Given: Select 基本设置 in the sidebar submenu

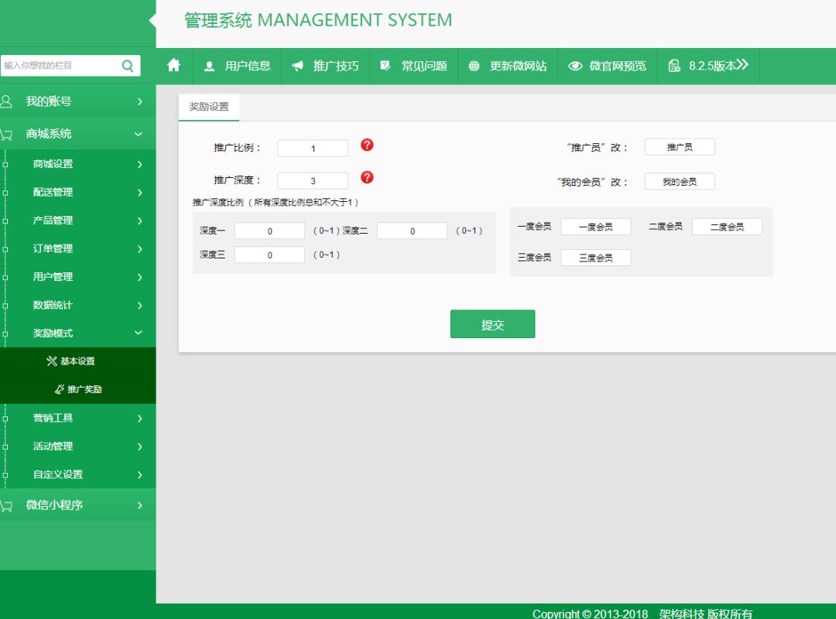Looking at the screenshot, I should pyautogui.click(x=77, y=361).
